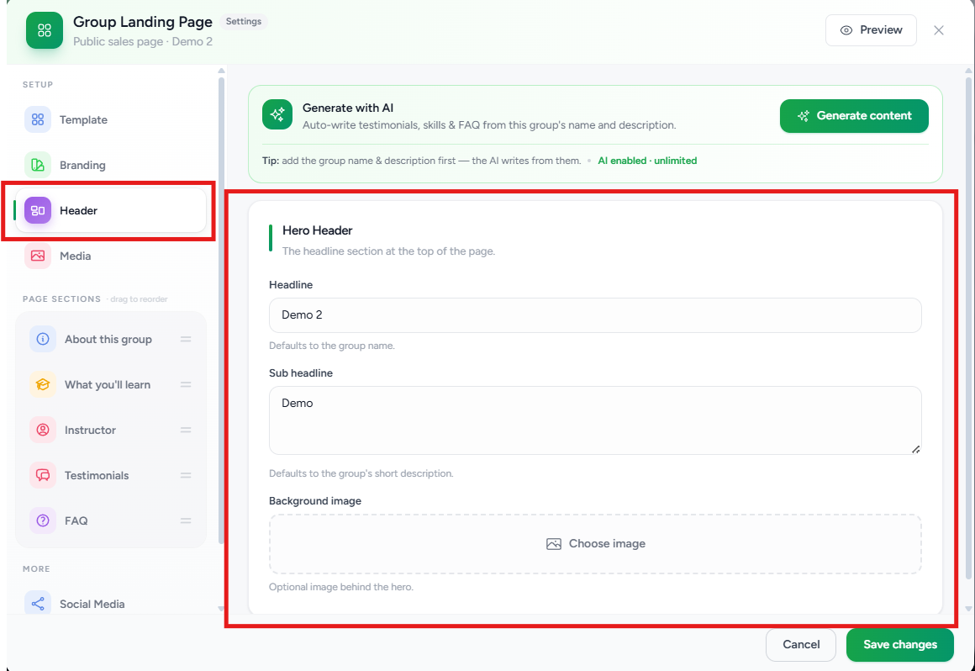Click the Template grid icon in sidebar
Viewport: 975px width, 671px height.
tap(38, 119)
